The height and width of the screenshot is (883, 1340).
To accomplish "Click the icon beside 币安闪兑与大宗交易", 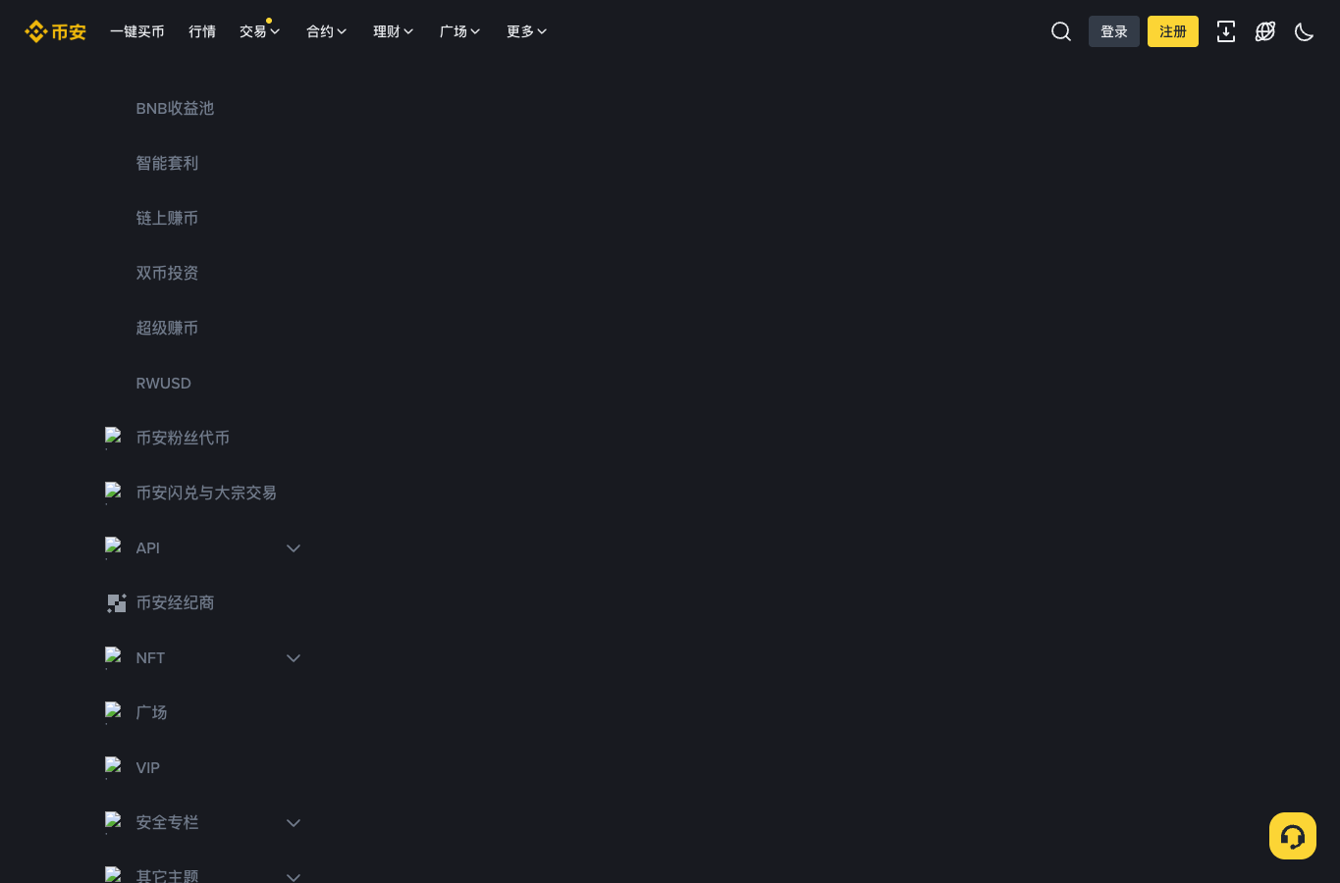I will pos(114,493).
